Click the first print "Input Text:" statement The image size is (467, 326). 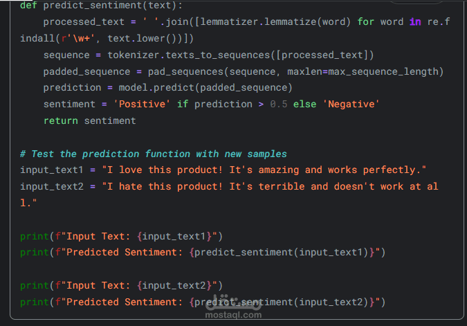(x=121, y=235)
